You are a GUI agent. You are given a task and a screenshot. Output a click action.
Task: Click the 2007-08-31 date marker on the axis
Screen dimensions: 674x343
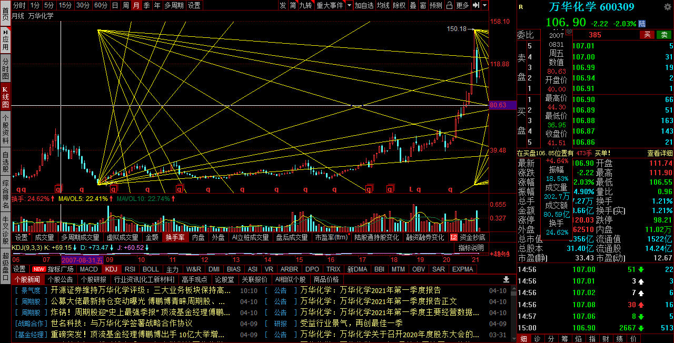tap(82, 260)
